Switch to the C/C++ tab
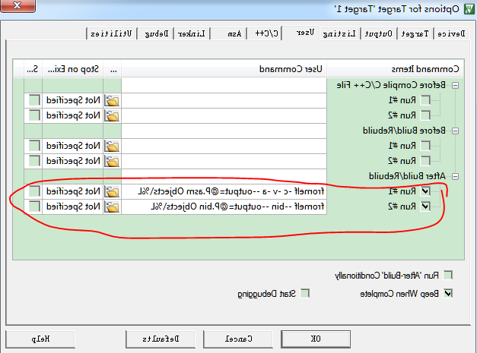 pos(266,33)
